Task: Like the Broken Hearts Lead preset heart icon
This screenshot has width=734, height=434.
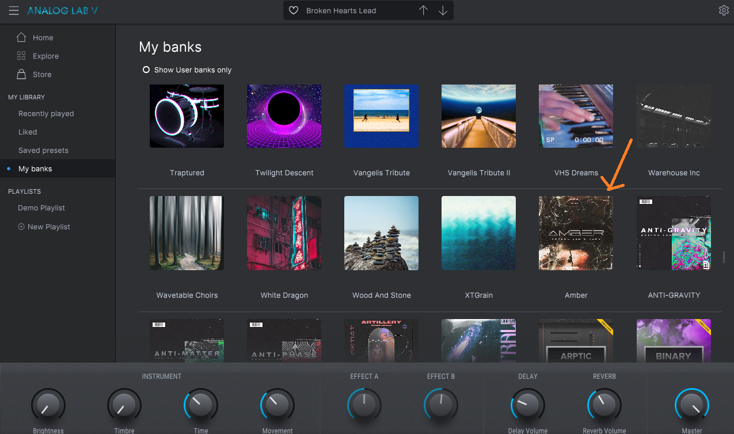Action: [x=294, y=10]
